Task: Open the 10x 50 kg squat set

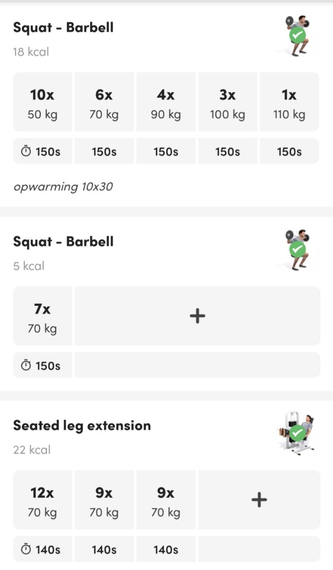Action: pyautogui.click(x=42, y=102)
